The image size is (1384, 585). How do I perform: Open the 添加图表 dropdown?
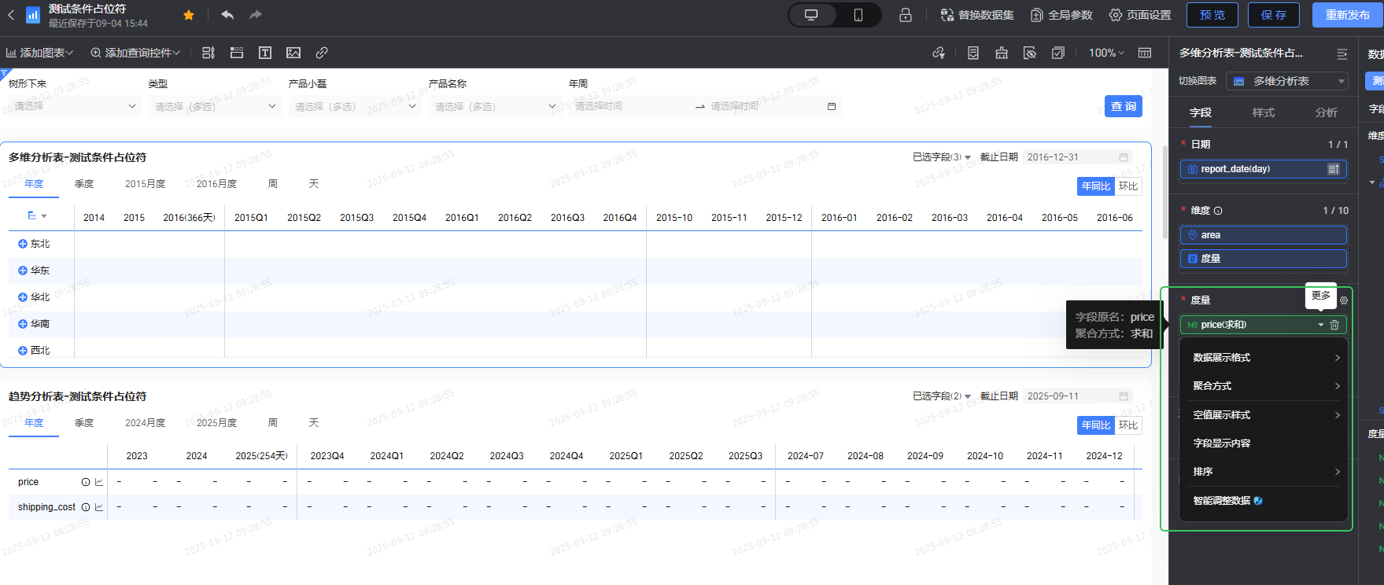pyautogui.click(x=39, y=53)
